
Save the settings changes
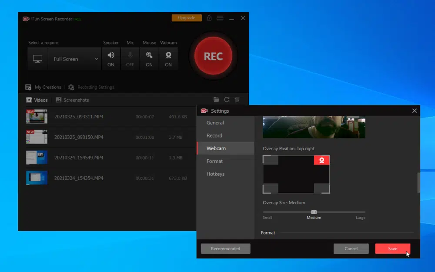[392, 248]
